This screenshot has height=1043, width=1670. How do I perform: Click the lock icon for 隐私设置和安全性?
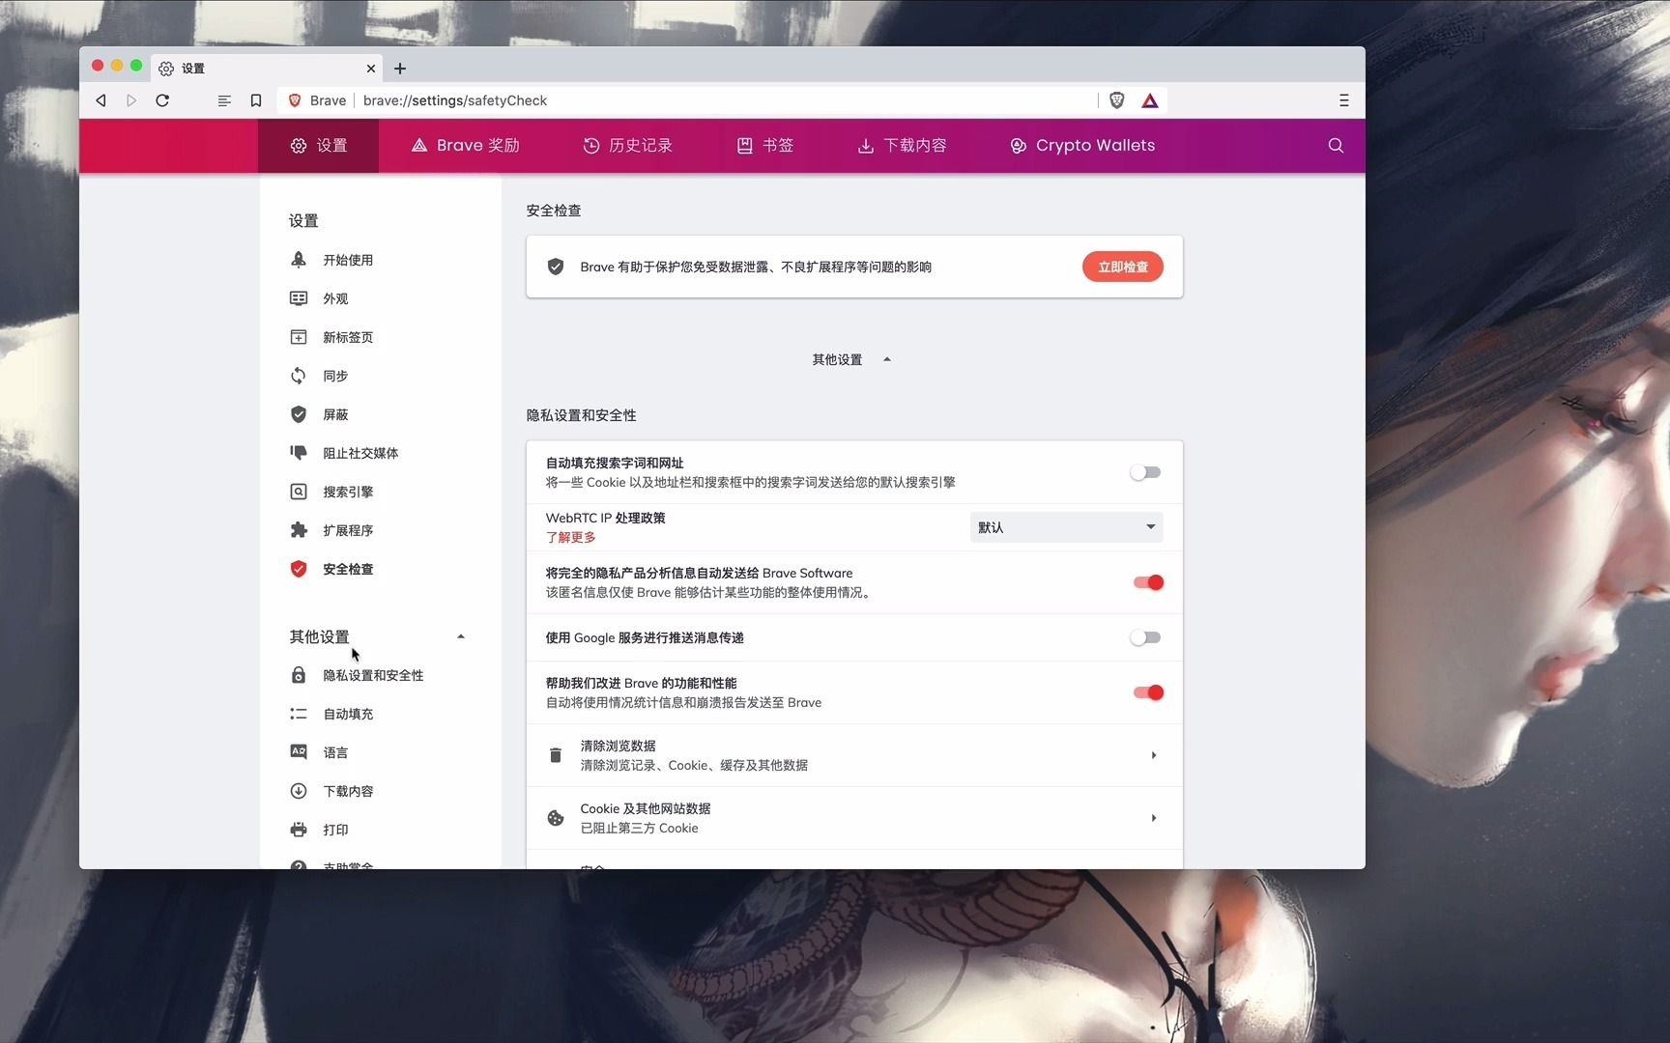(299, 675)
